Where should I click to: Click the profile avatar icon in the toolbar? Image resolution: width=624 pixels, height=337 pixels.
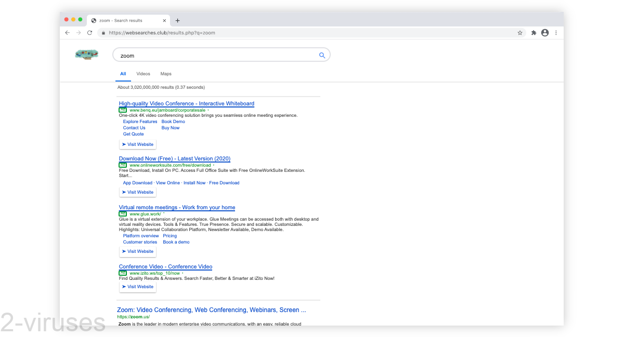tap(544, 32)
